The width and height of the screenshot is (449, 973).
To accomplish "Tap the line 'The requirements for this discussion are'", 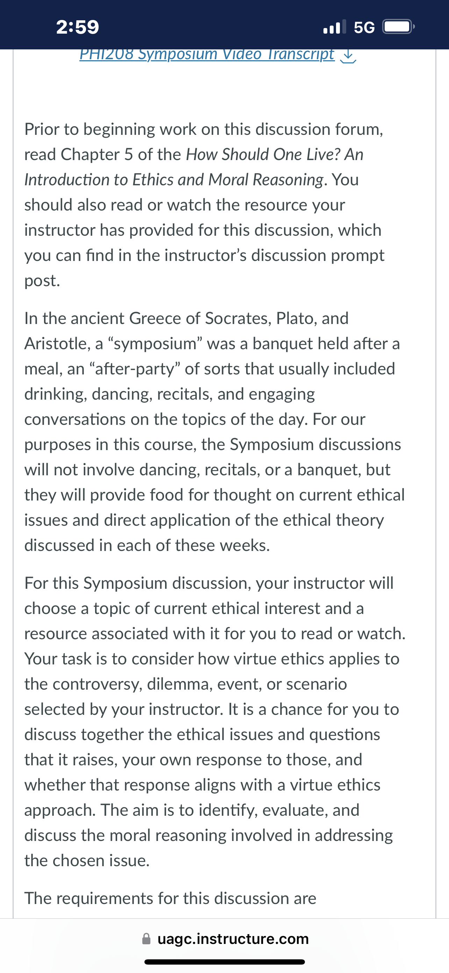I will [x=170, y=898].
